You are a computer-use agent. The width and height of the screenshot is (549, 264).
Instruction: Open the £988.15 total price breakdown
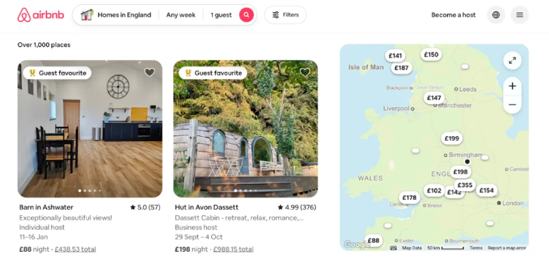(x=233, y=249)
